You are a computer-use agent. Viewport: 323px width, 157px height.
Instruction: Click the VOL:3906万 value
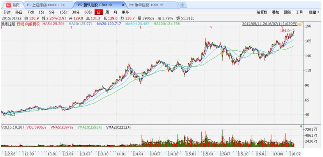(36, 127)
